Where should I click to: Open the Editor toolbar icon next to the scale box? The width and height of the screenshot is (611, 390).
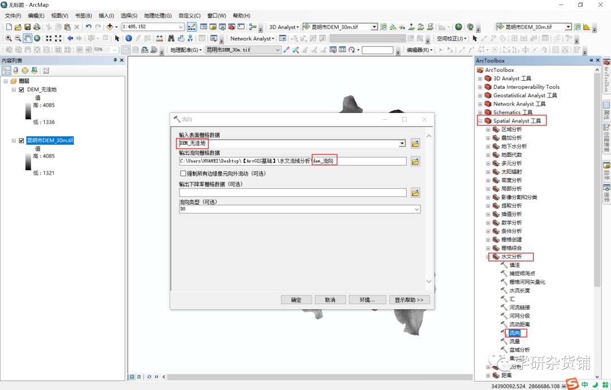tap(191, 27)
